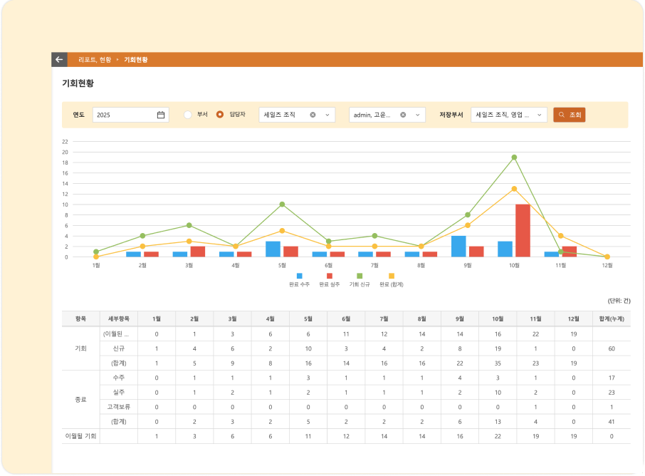Click the red 완료 실주 legend icon
Viewport: 645px width, 476px height.
click(x=329, y=276)
